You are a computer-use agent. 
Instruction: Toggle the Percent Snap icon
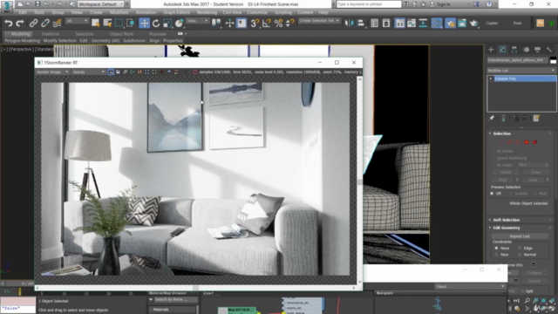(278, 24)
